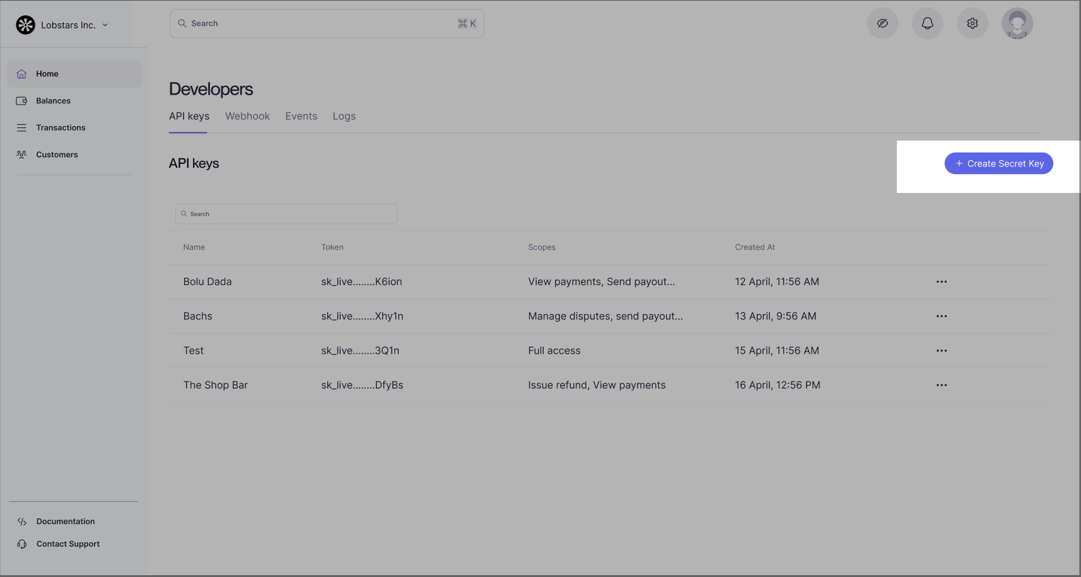
Task: Switch to the API keys tab
Action: click(189, 116)
